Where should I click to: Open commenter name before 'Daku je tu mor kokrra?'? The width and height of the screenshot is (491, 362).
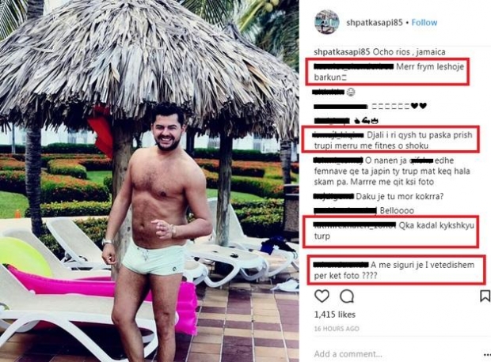(x=333, y=196)
